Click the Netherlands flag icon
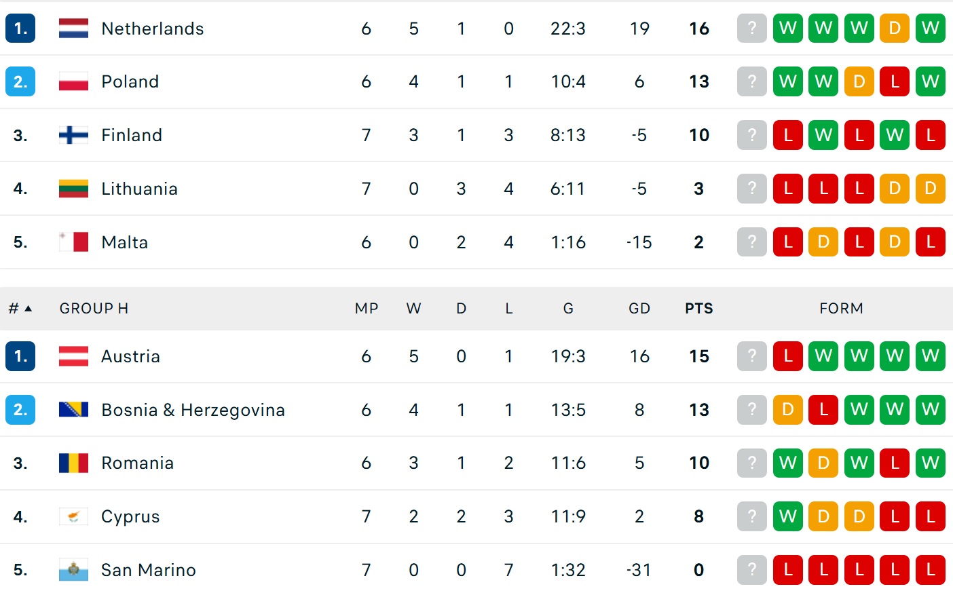953x593 pixels. click(73, 28)
